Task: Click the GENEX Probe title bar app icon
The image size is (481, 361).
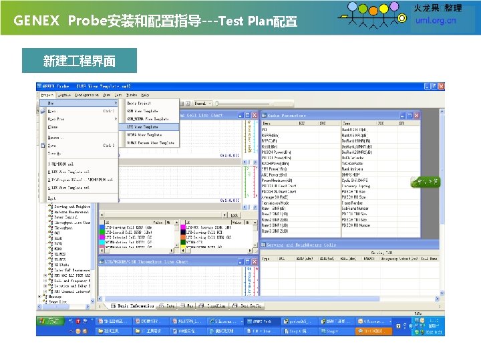Action: 39,86
